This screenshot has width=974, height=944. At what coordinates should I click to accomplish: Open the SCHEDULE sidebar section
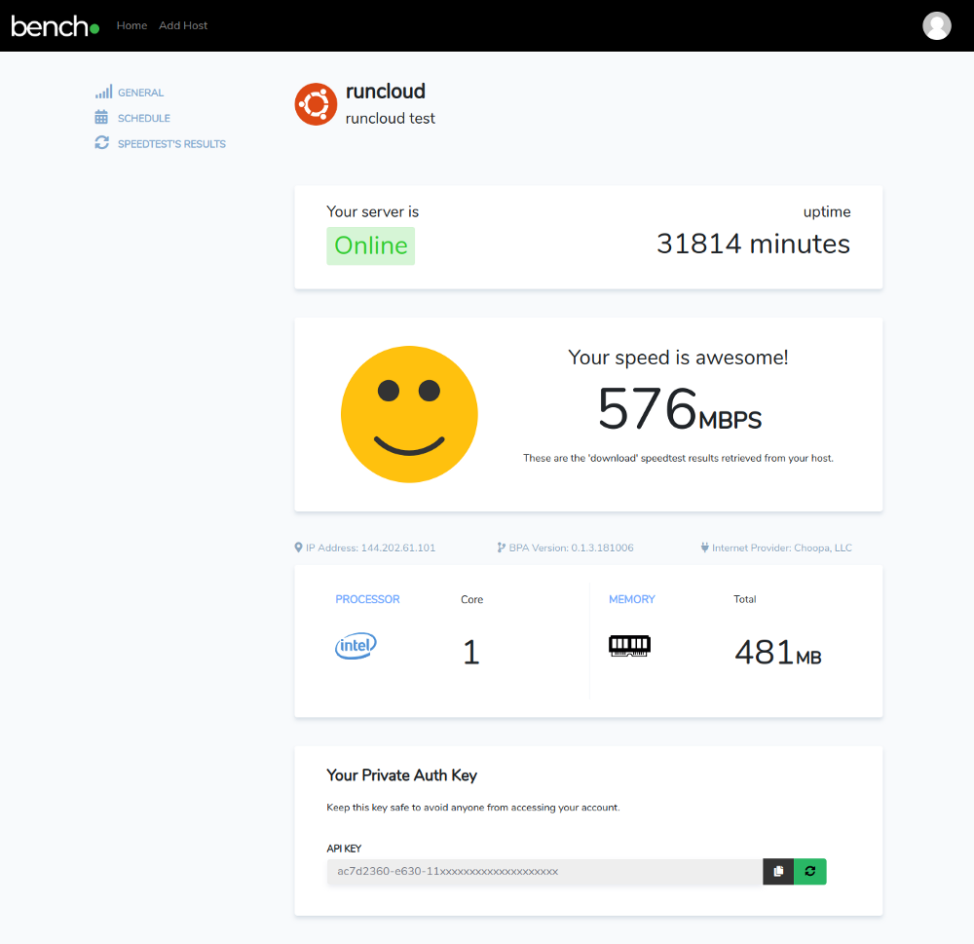click(x=144, y=118)
